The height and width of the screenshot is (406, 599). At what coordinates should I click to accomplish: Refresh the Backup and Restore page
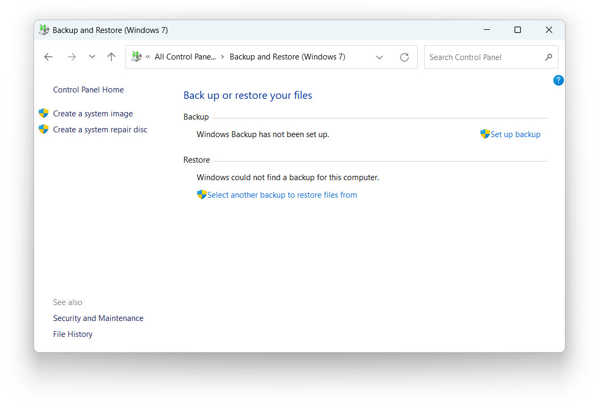coord(404,57)
